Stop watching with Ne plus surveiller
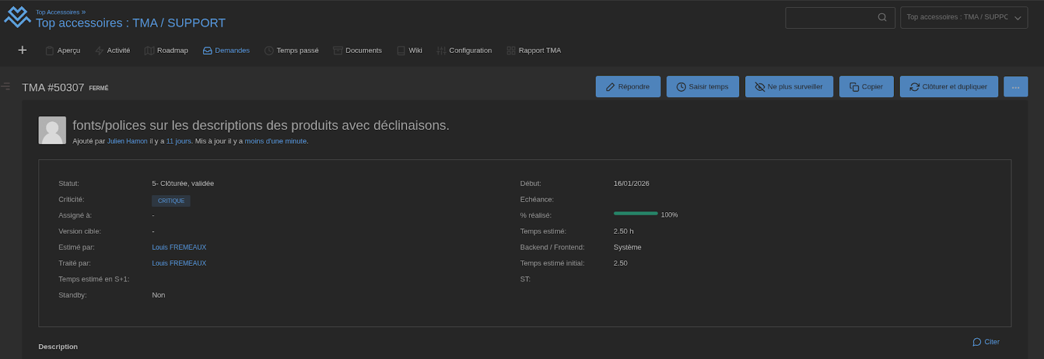 click(x=789, y=87)
